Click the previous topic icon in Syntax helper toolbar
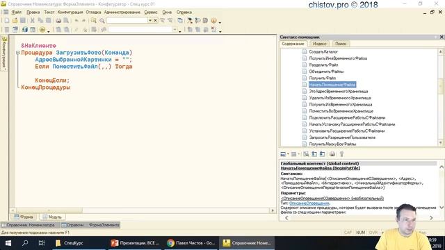This screenshot has width=445, height=250. pos(314,154)
